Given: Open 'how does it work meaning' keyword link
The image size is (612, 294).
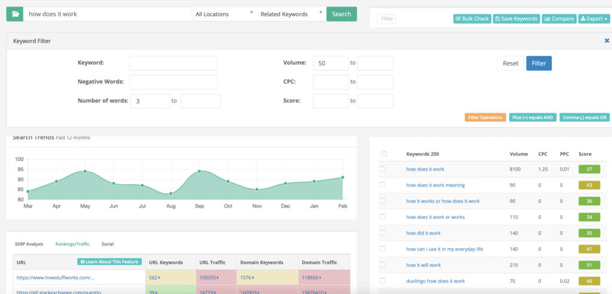Looking at the screenshot, I should [436, 185].
